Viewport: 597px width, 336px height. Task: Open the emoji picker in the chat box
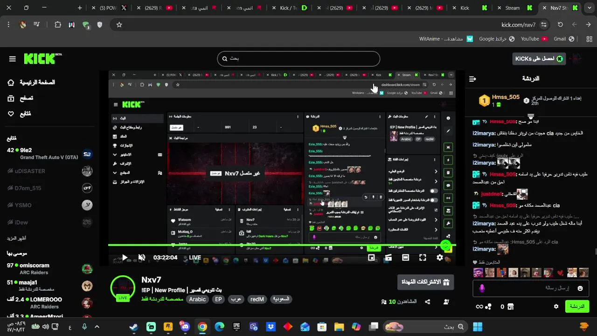point(580,288)
